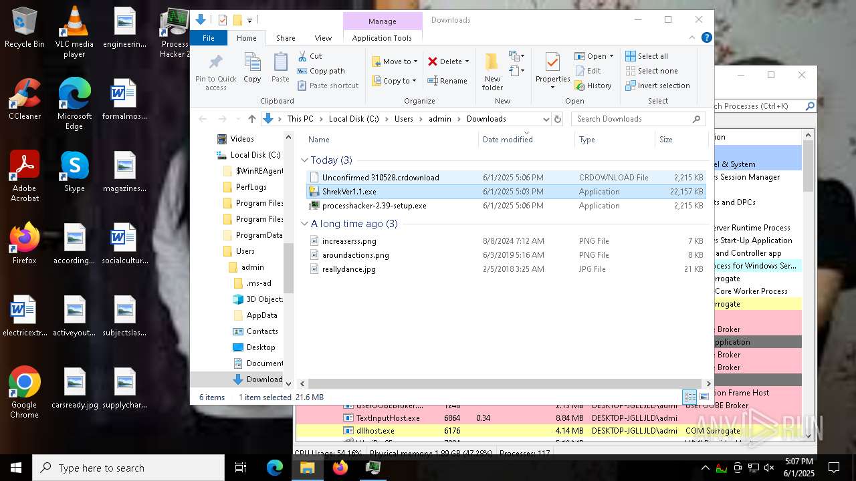Open address bar history dropdown
Screen dimensions: 856x481
click(x=546, y=119)
